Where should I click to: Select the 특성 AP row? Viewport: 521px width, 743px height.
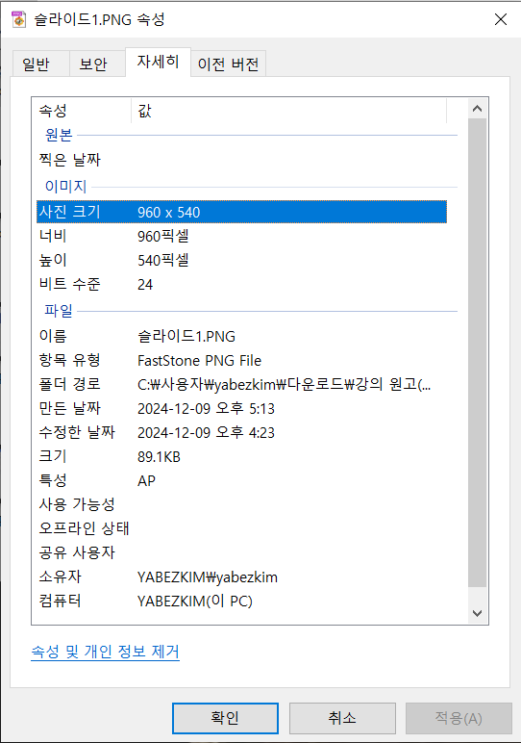click(x=242, y=480)
